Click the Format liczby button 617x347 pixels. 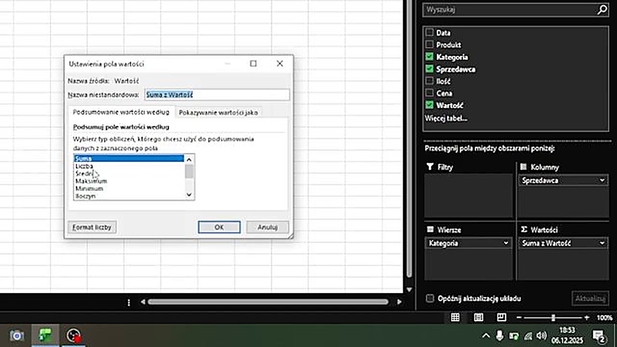tap(92, 227)
